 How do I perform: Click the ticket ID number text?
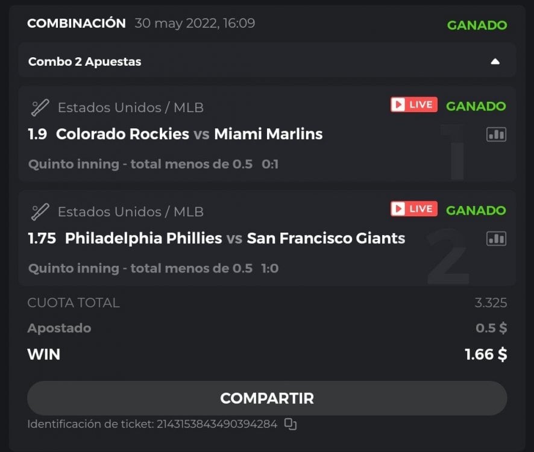tap(217, 424)
